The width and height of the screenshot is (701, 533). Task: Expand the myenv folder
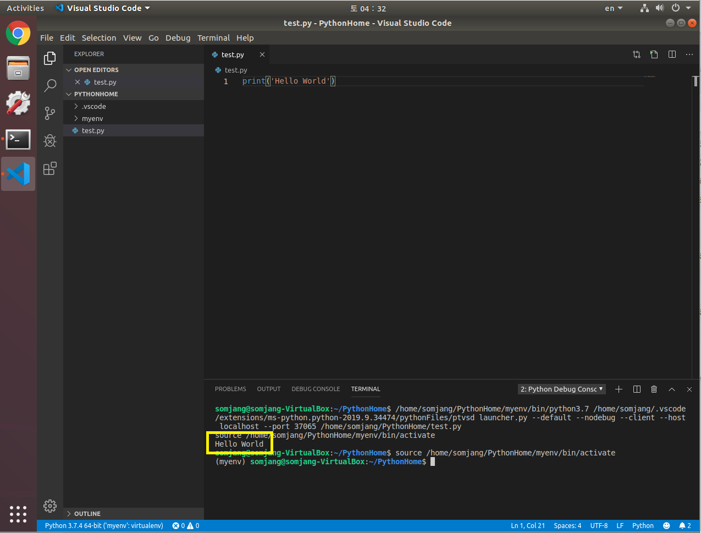pyautogui.click(x=134, y=118)
